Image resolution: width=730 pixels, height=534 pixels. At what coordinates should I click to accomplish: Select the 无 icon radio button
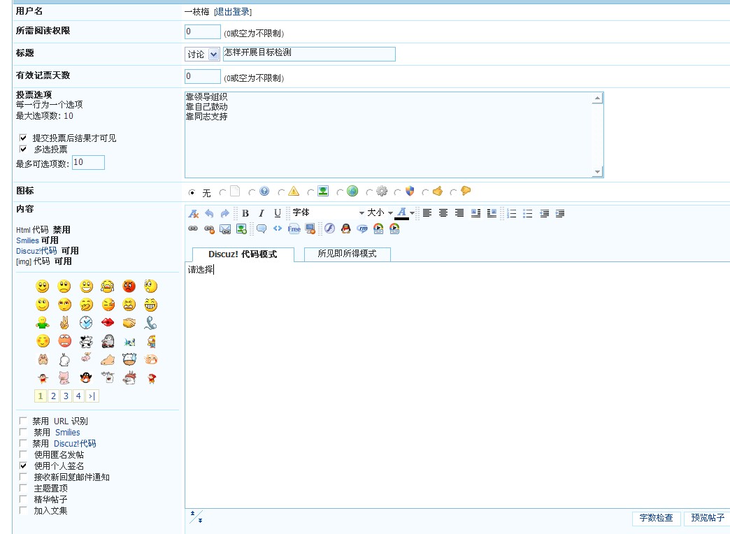point(192,192)
